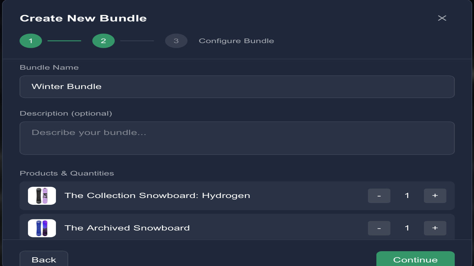Viewport: 474px width, 266px height.
Task: Click the Hydrogen snowboard product thumbnail
Action: coord(42,195)
